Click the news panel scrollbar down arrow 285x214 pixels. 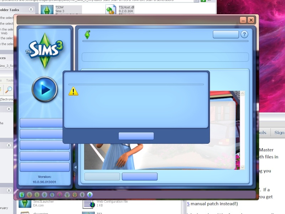point(242,167)
